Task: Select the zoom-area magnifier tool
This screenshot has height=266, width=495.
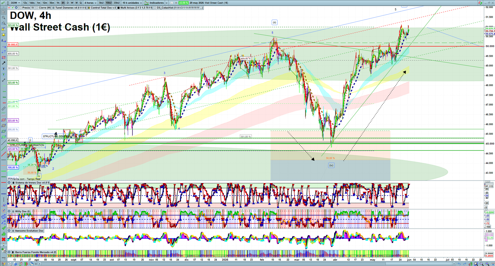Action: coord(4,23)
